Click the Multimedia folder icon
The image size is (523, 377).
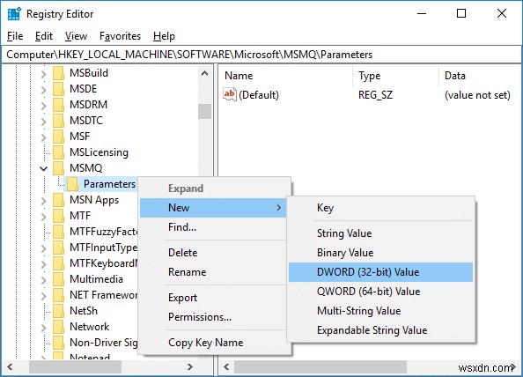58,279
